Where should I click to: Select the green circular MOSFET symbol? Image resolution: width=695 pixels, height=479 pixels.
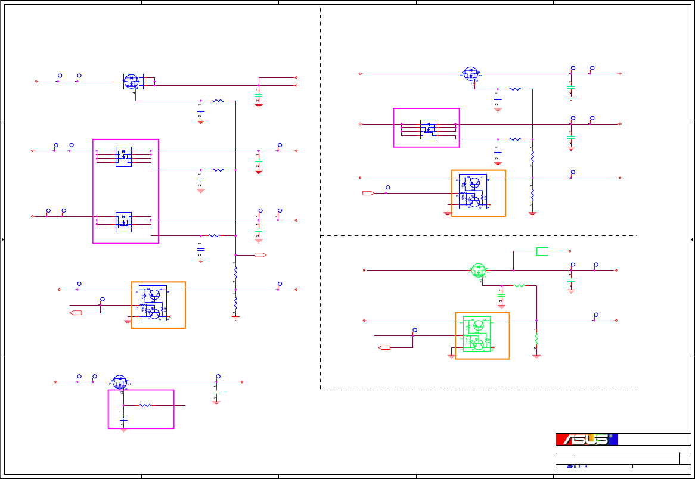(478, 270)
